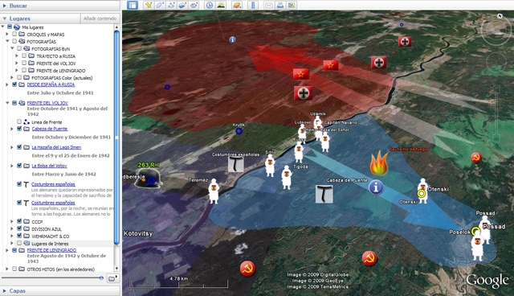Click the flame icon on map

click(x=379, y=162)
